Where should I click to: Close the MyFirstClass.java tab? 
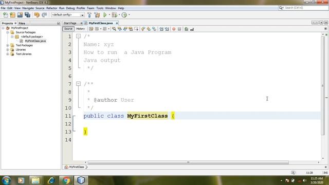(x=117, y=23)
